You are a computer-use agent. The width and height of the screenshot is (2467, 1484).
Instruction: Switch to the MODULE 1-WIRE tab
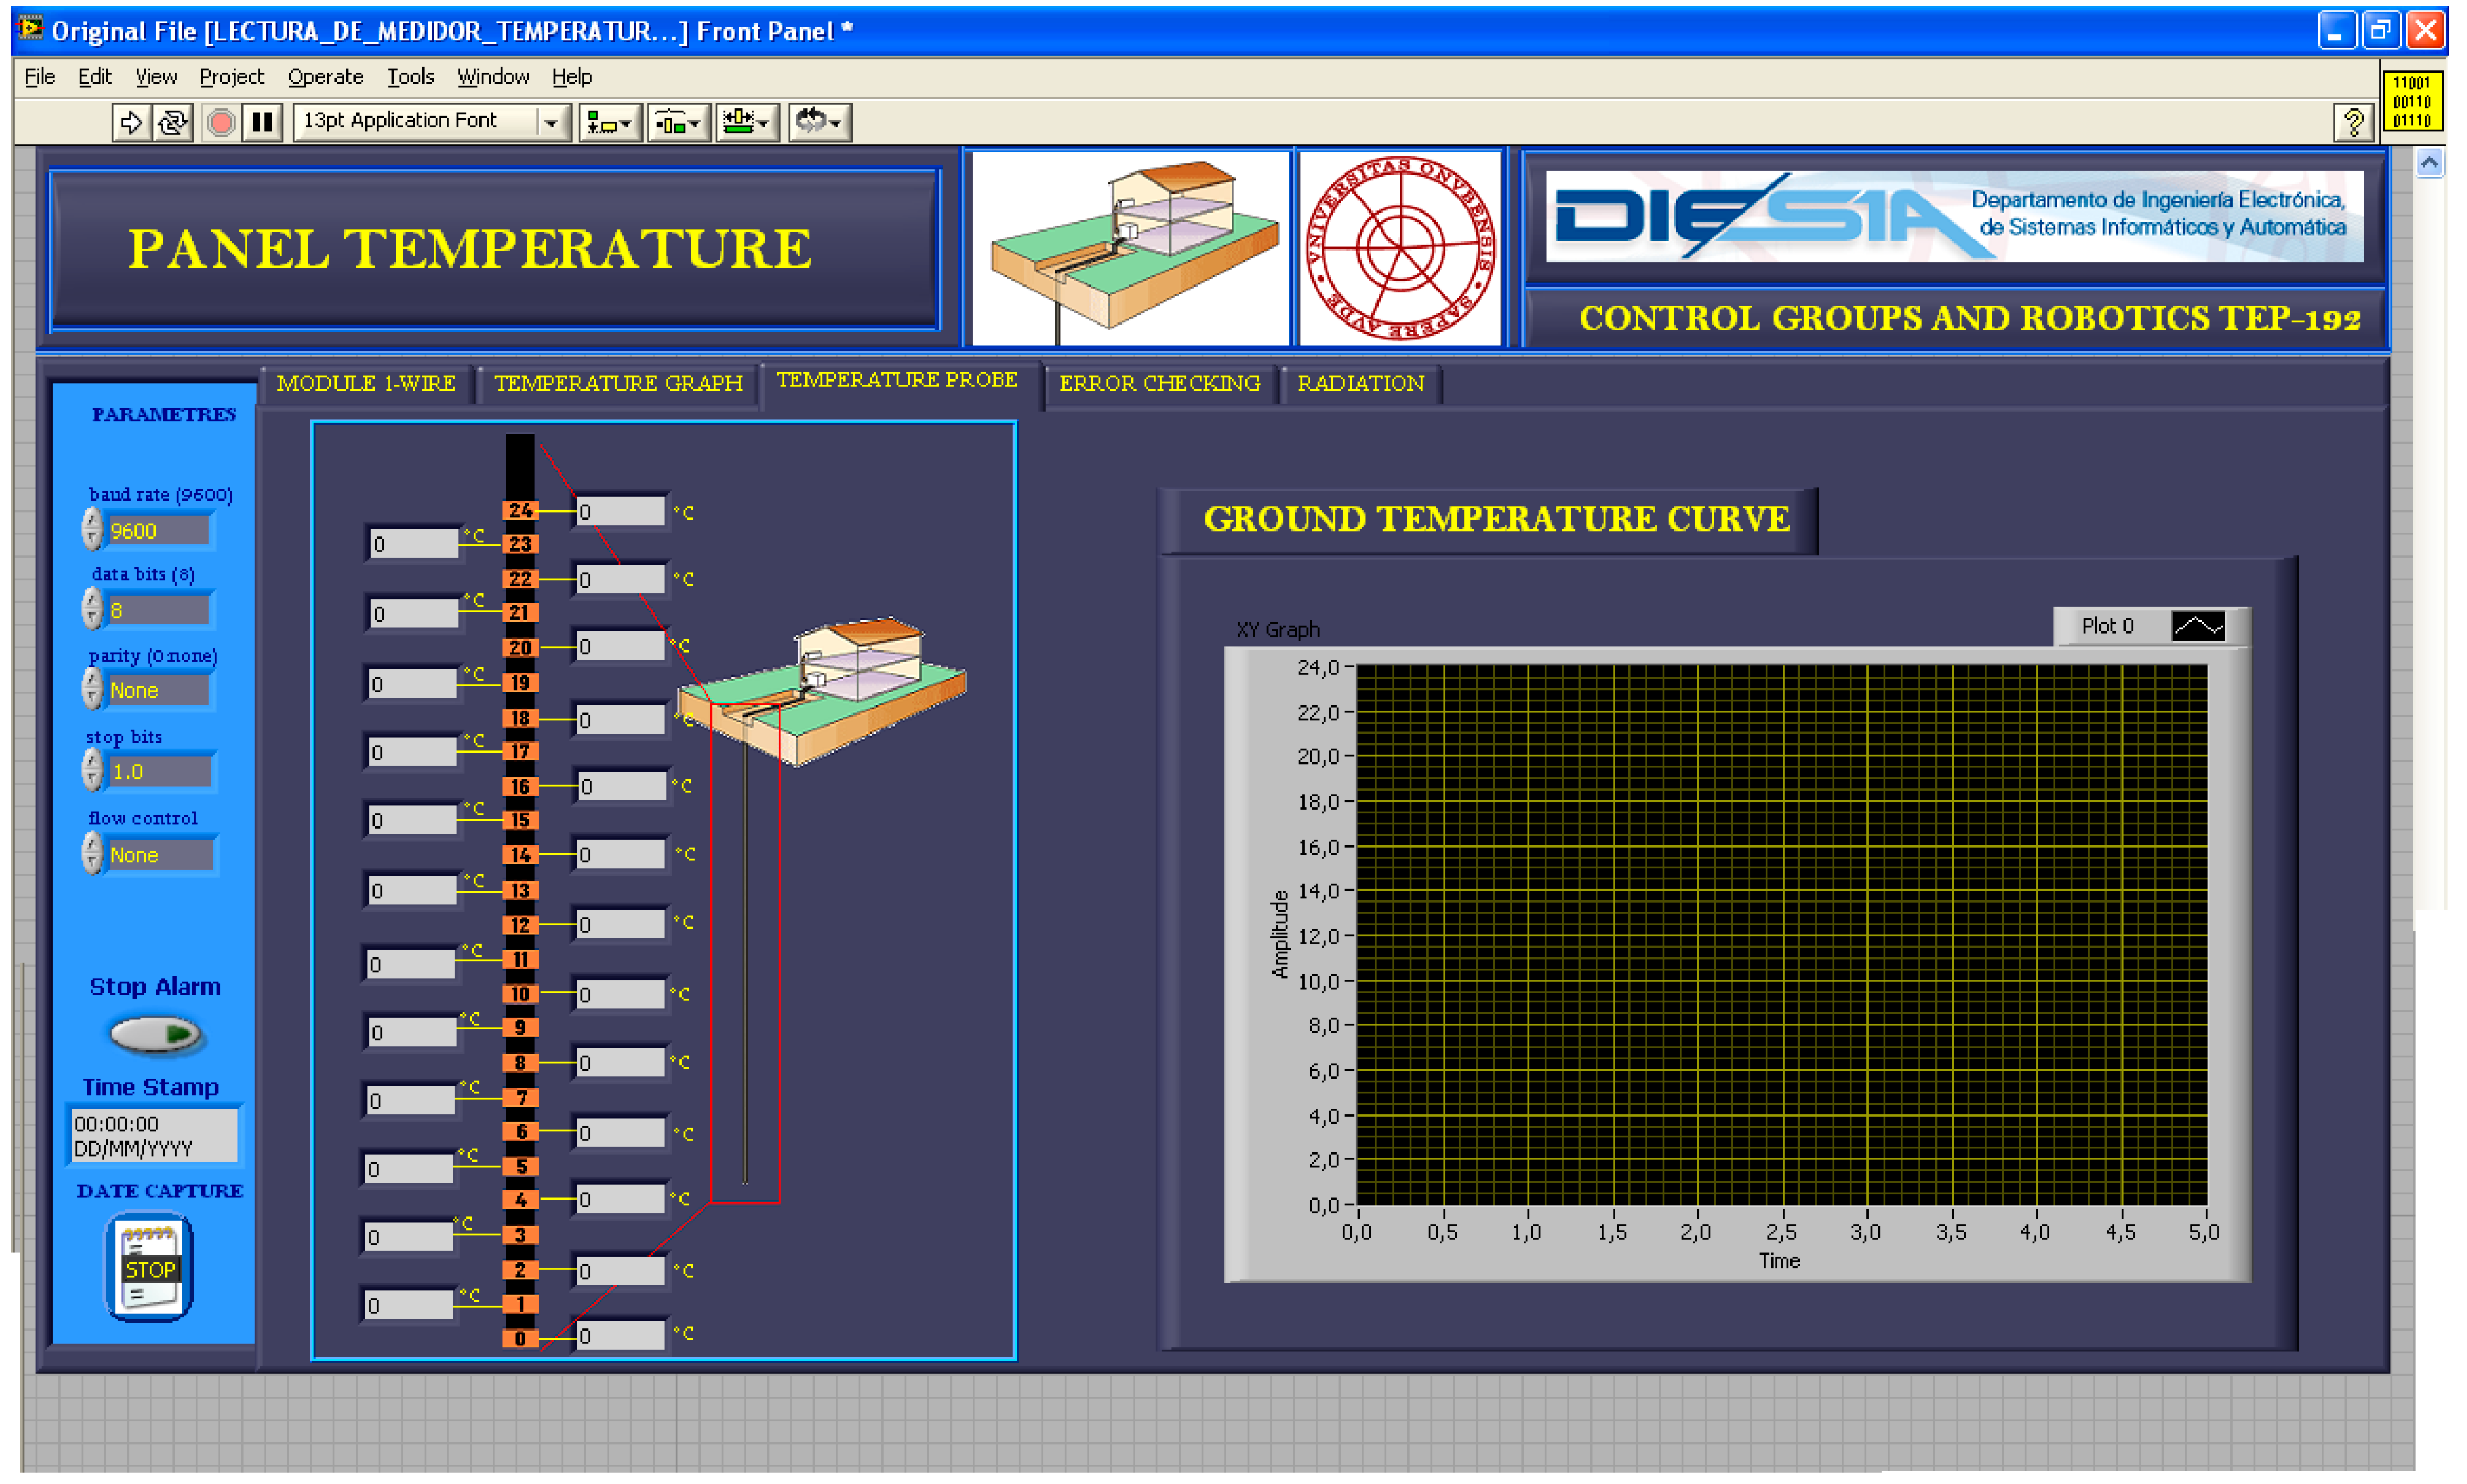click(x=366, y=384)
